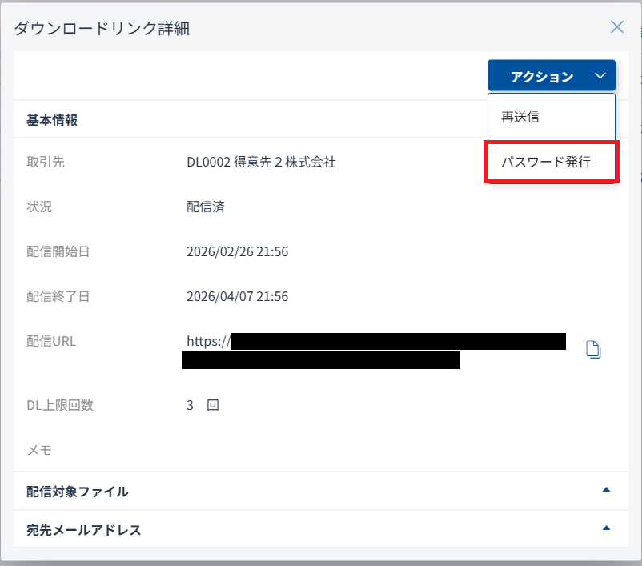Click the 基本情報 section header
The height and width of the screenshot is (566, 642).
(52, 120)
